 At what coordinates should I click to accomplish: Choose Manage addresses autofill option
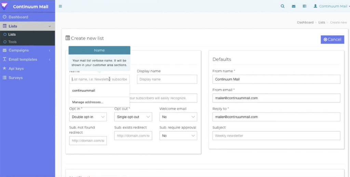pyautogui.click(x=99, y=102)
